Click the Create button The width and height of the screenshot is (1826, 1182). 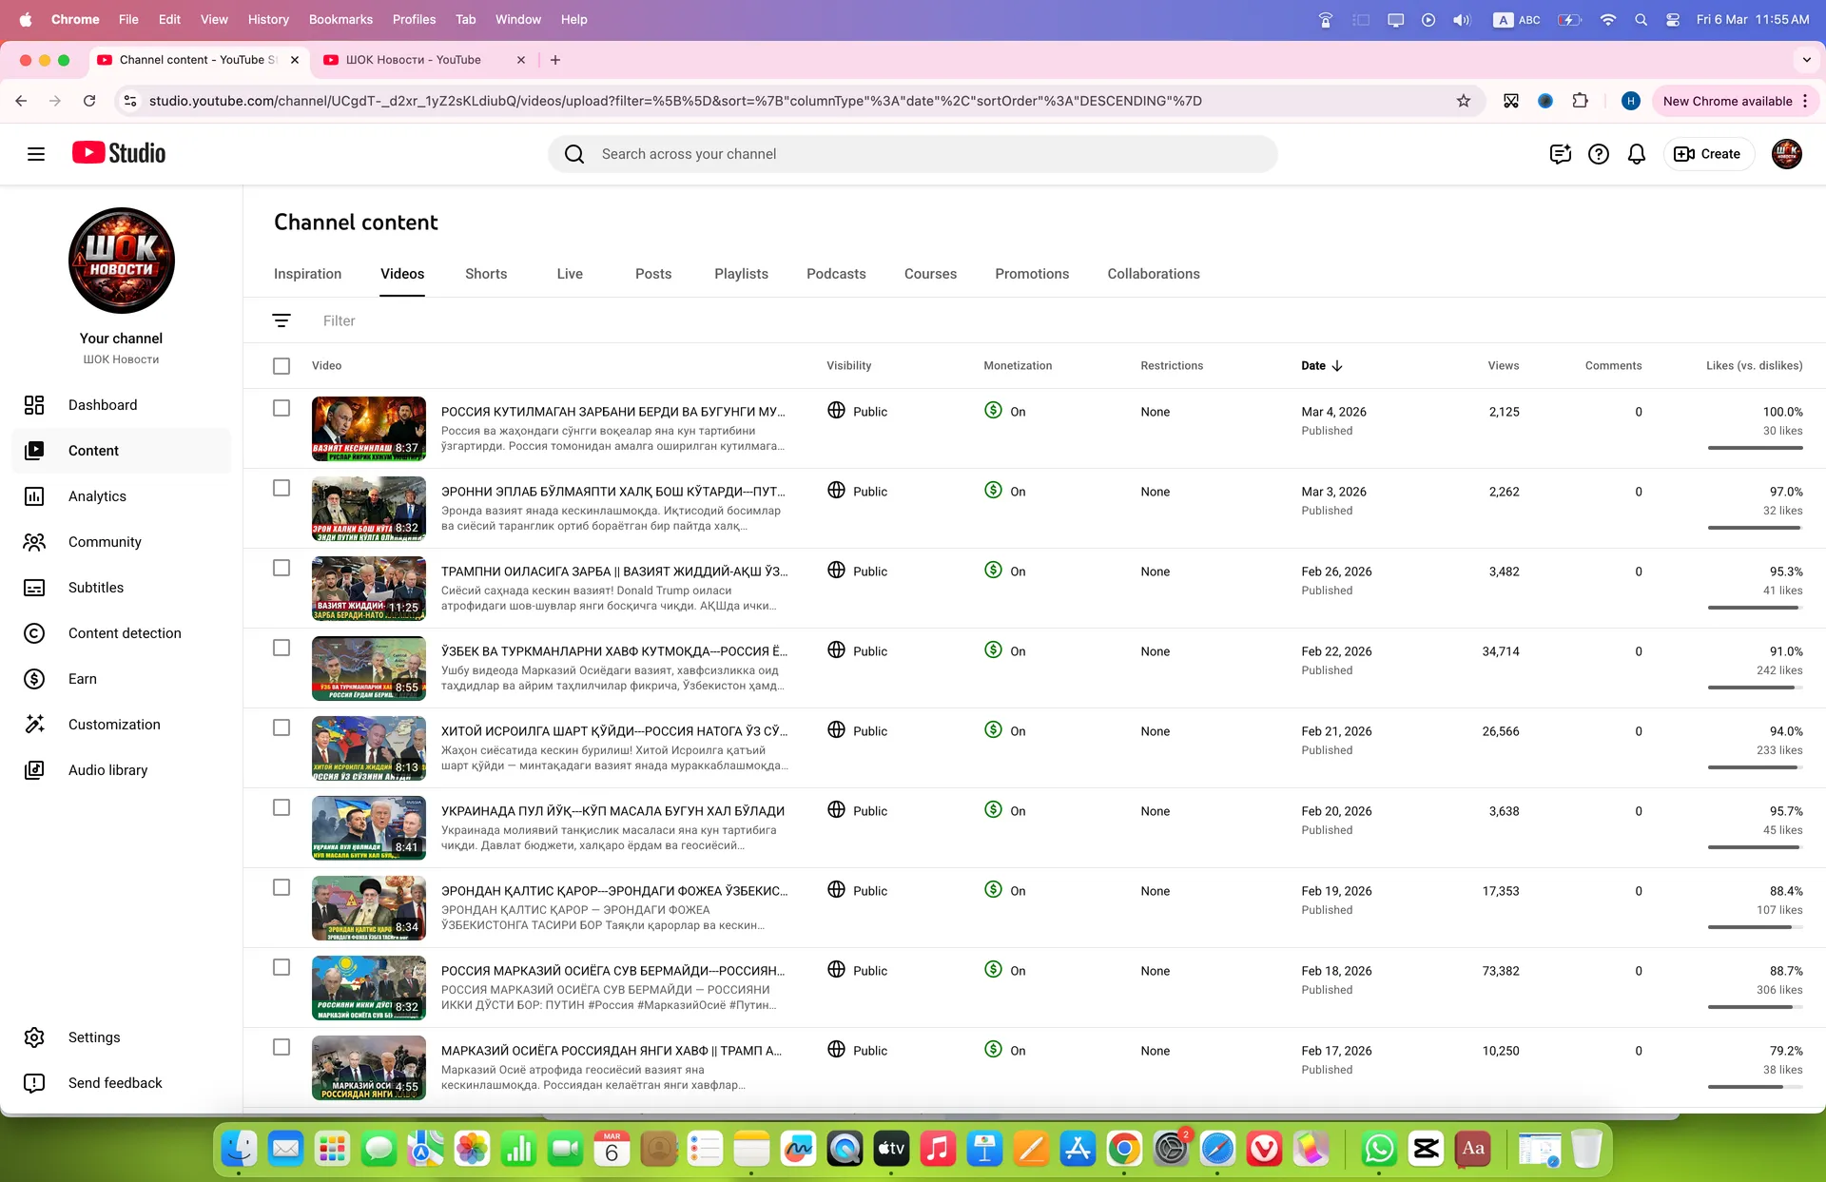(1708, 154)
